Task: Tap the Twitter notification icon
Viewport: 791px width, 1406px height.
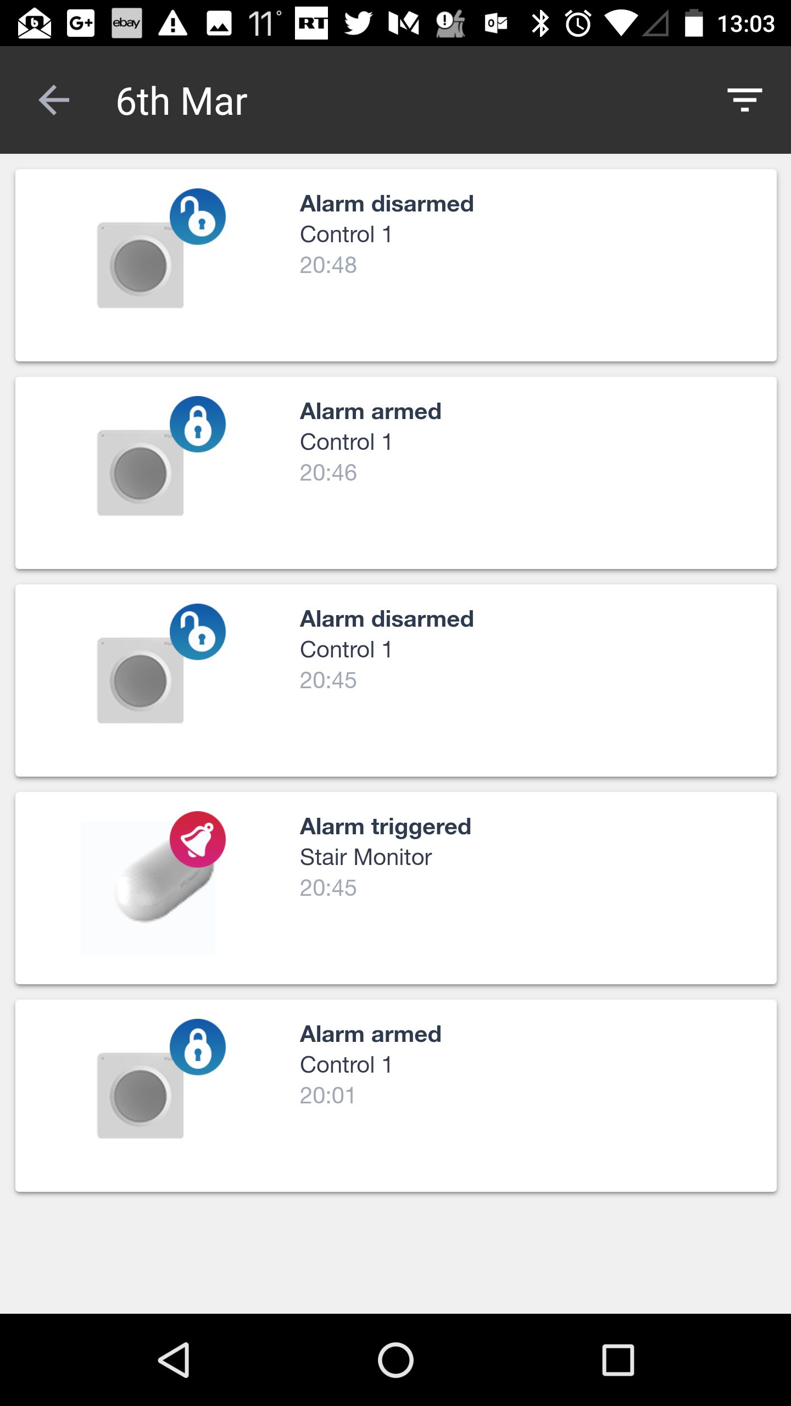Action: (358, 23)
